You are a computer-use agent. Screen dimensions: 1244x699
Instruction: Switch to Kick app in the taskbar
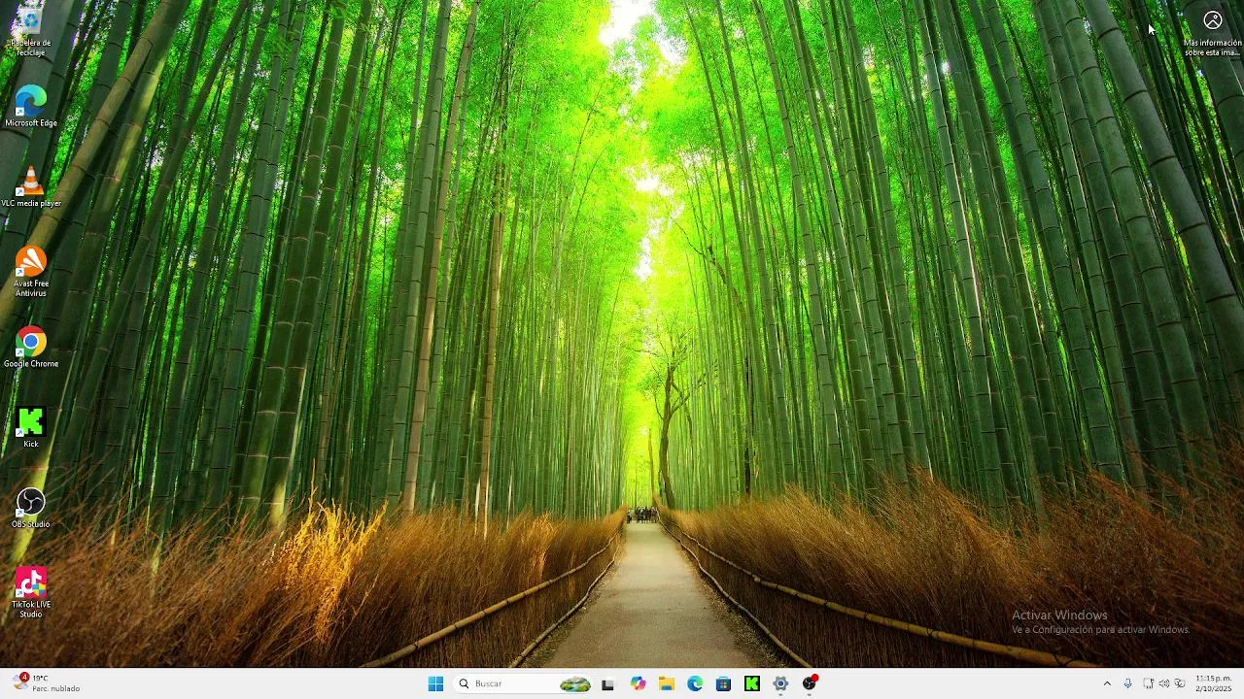pos(751,683)
